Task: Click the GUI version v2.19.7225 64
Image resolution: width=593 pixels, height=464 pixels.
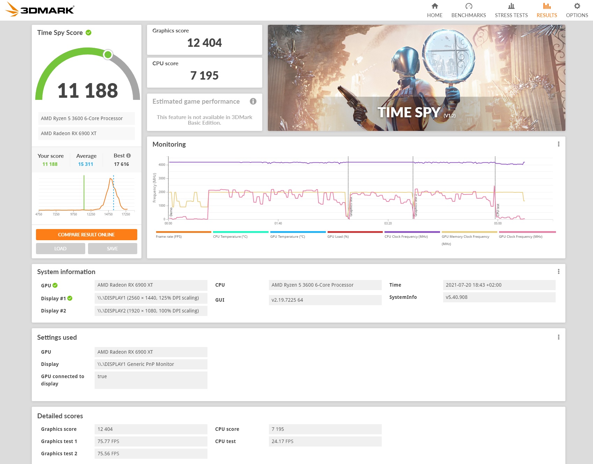Action: 325,300
